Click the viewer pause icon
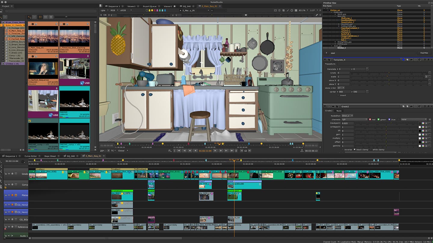This screenshot has width=433, height=243. [296, 10]
